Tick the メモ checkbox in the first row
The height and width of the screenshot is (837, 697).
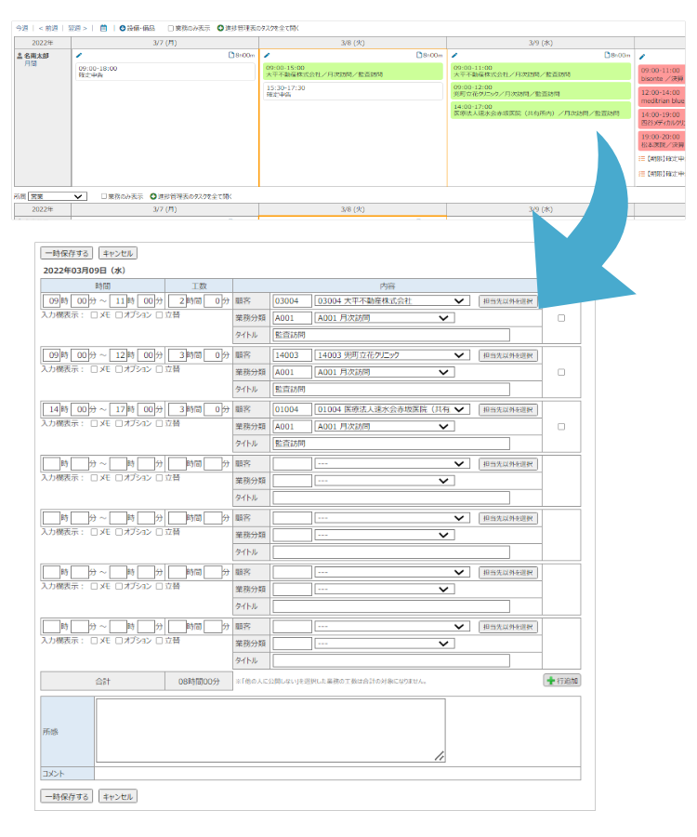(94, 314)
